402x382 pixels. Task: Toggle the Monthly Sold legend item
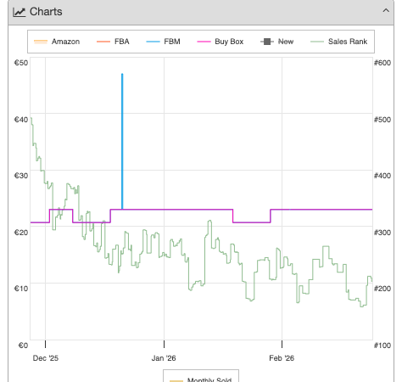click(201, 379)
